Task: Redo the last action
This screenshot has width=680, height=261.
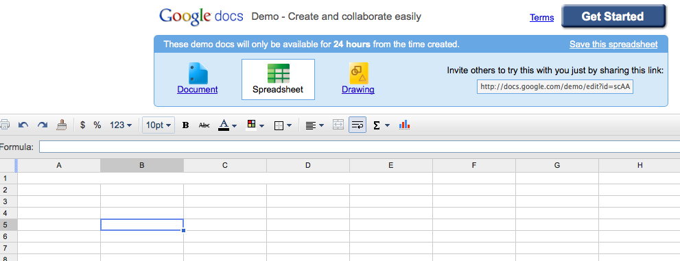Action: 42,125
